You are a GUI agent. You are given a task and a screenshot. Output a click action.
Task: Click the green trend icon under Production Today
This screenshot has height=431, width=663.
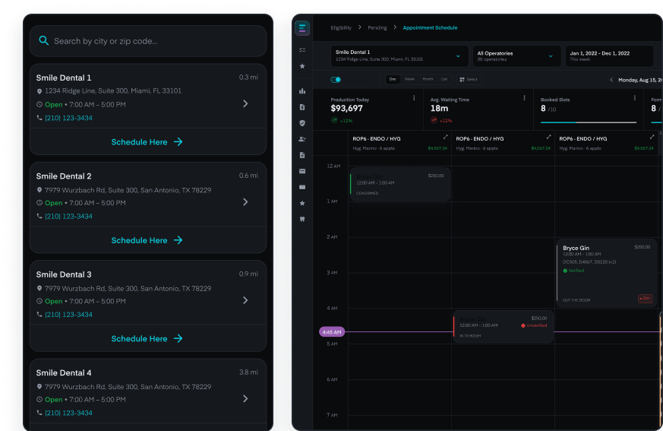coord(334,120)
